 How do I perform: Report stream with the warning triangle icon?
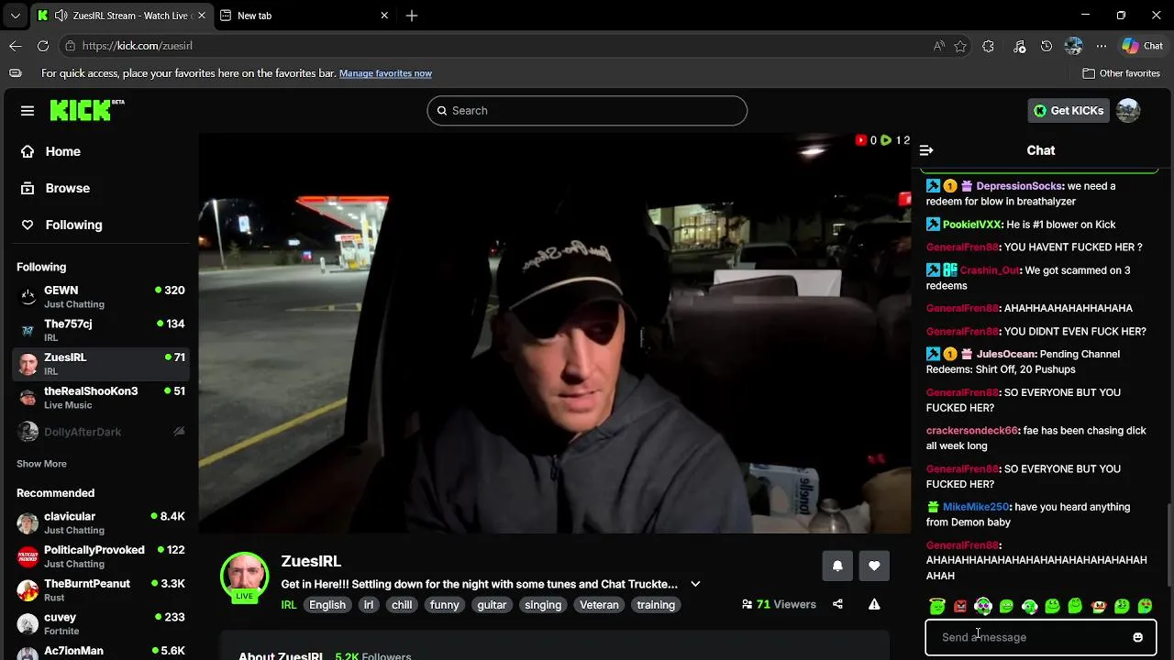(874, 604)
